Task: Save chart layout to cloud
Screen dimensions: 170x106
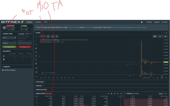Action: (x=165, y=36)
